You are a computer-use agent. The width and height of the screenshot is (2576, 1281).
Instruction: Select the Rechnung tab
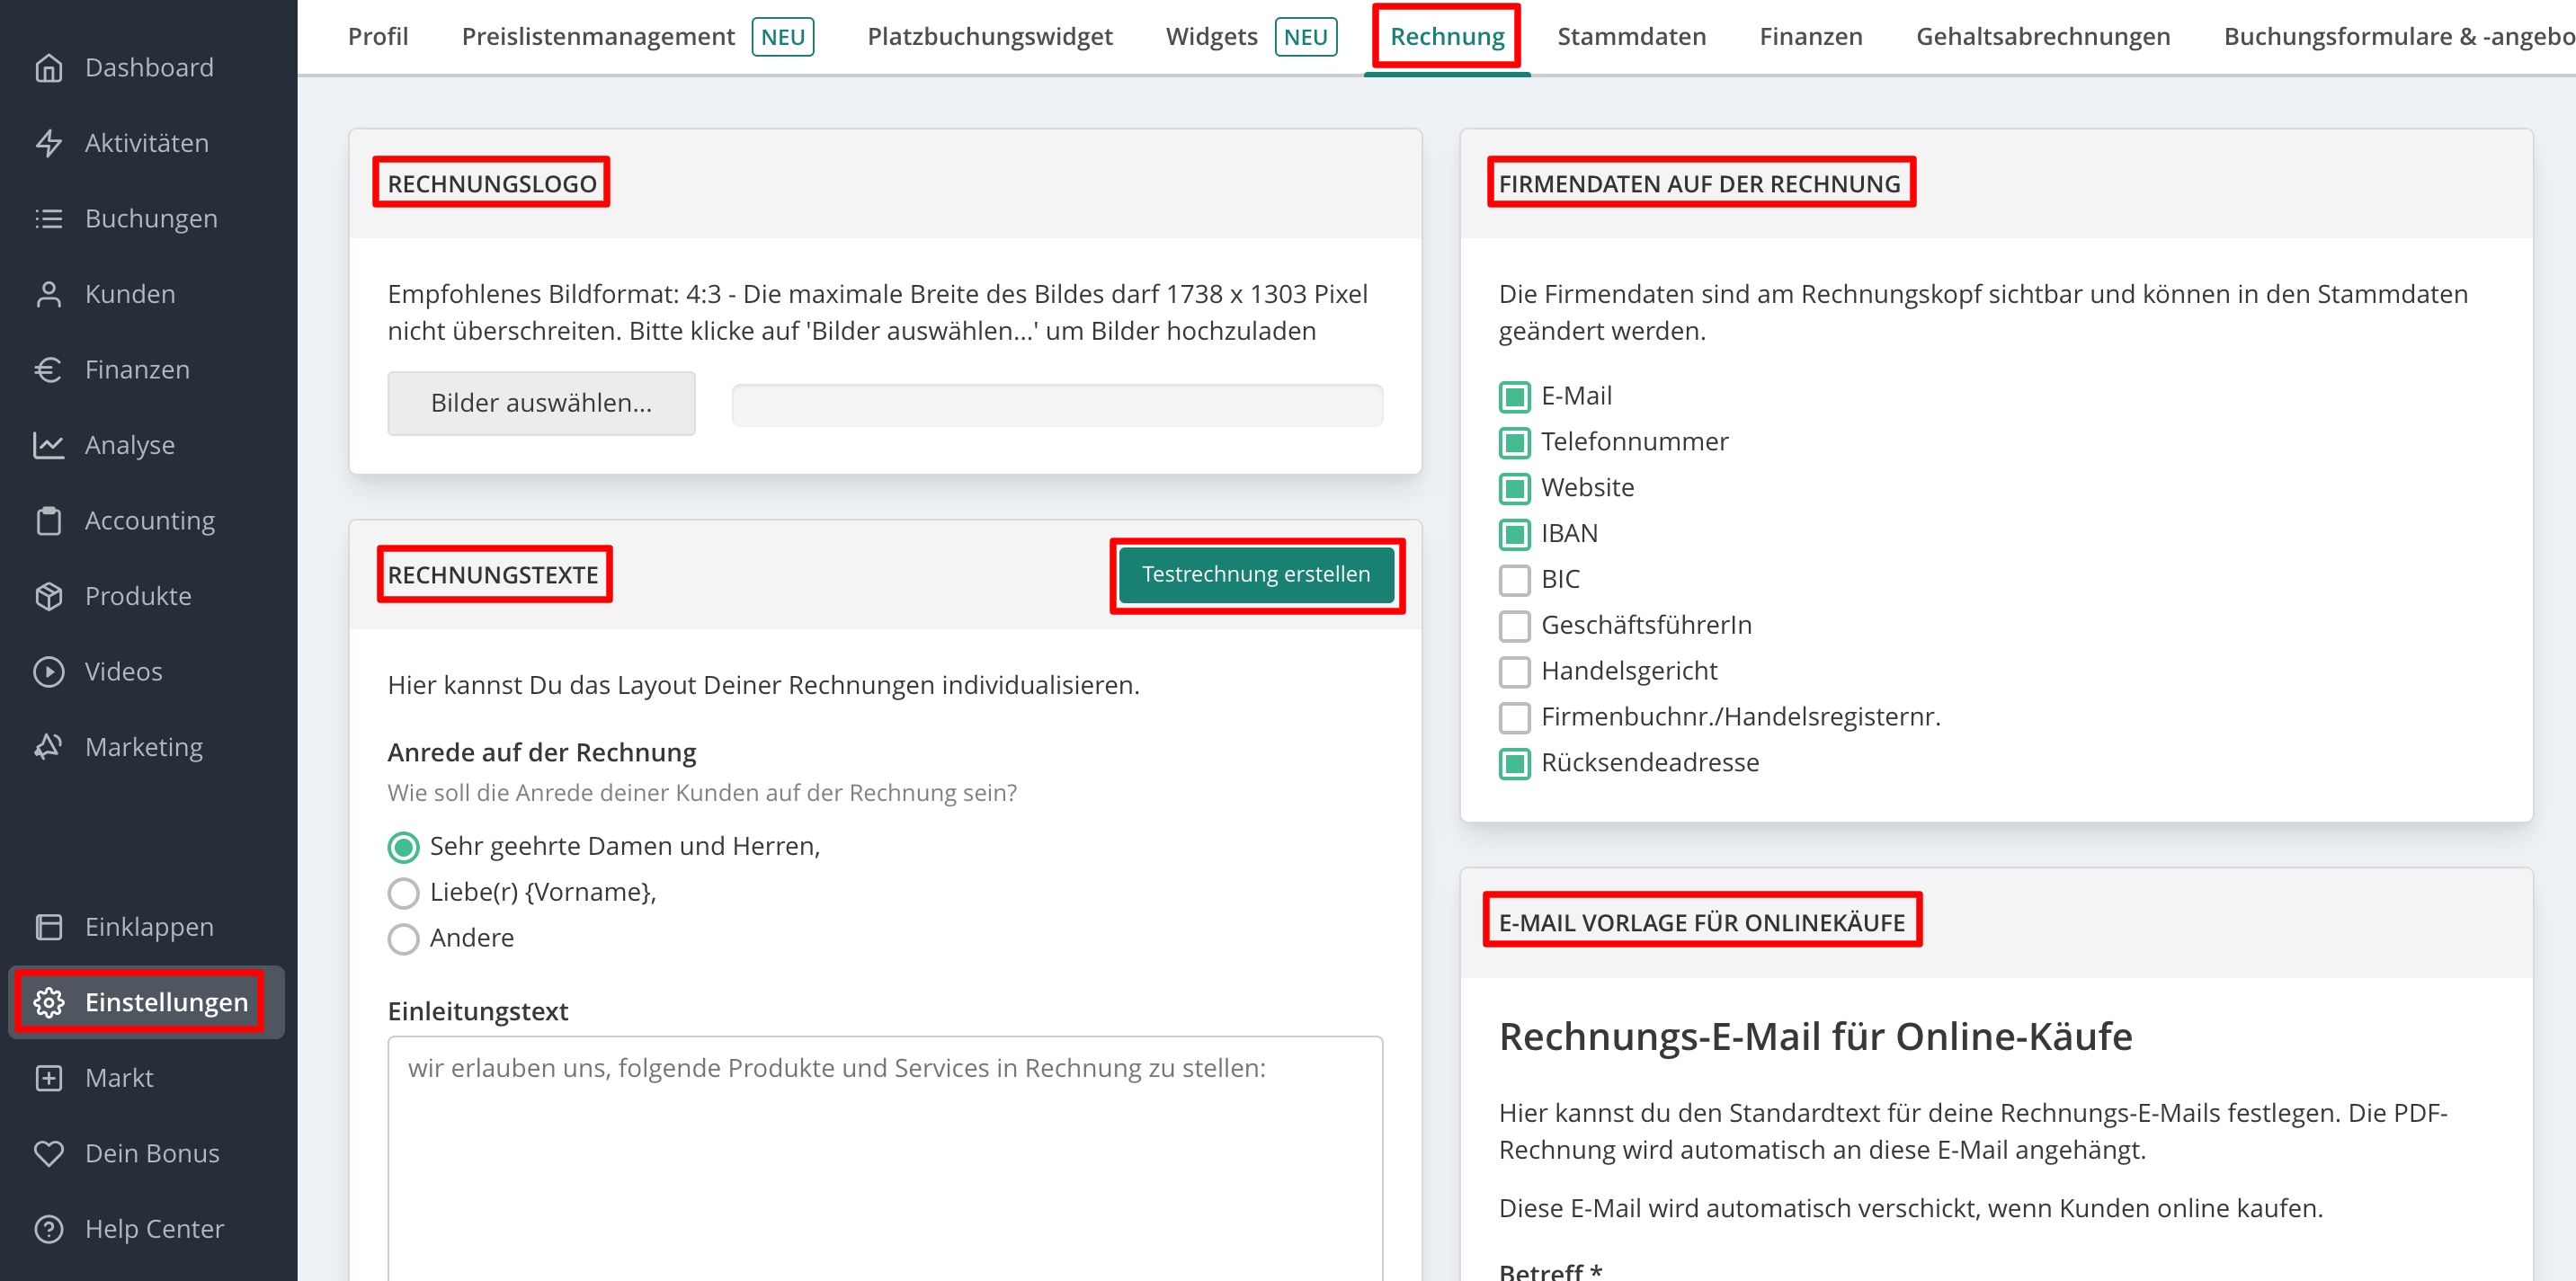[1446, 37]
